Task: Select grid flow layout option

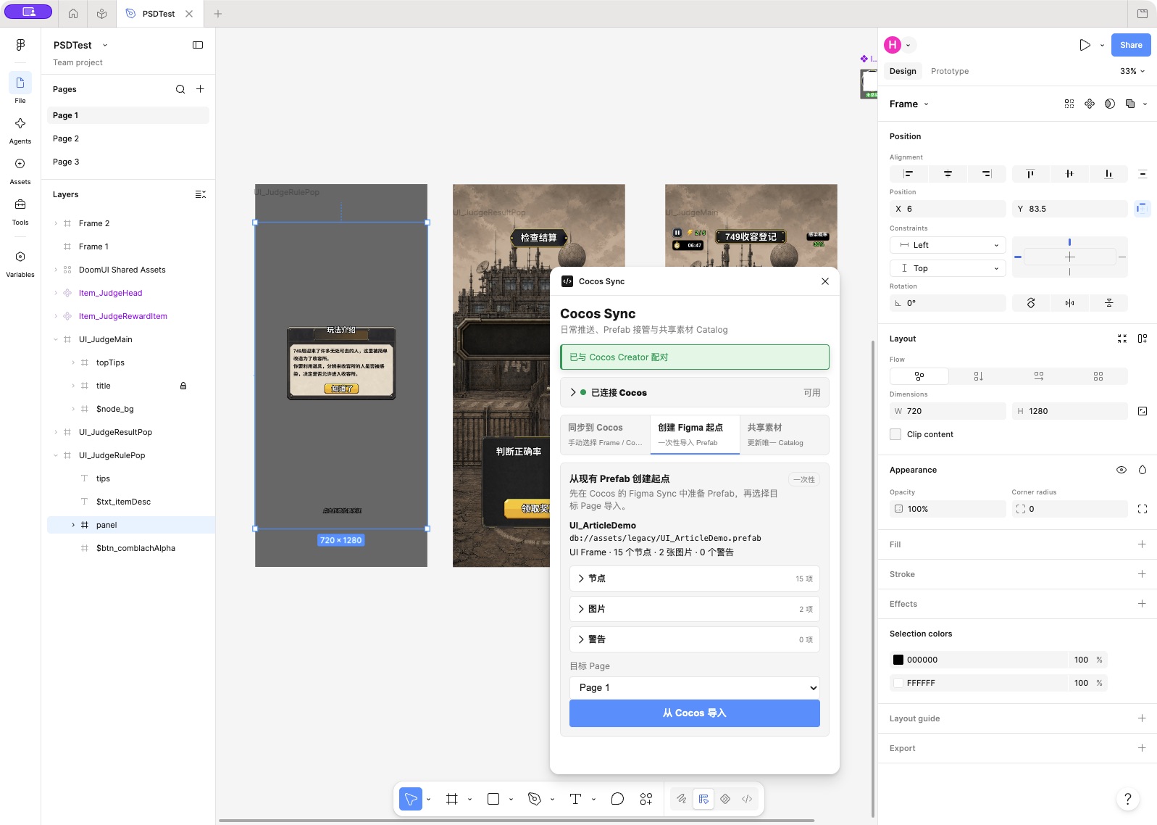Action: coord(1098,376)
